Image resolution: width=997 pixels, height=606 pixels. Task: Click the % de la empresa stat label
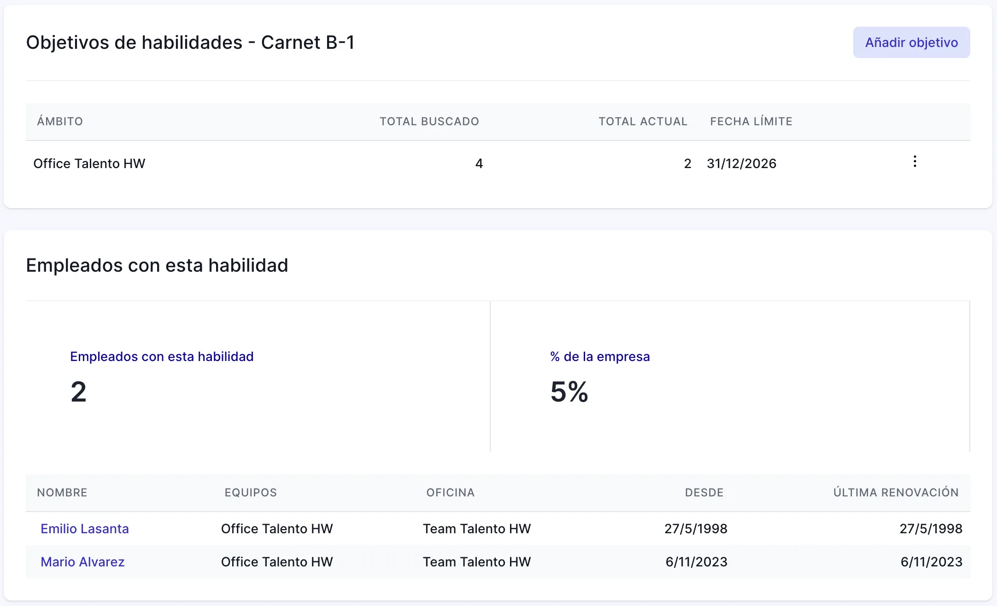600,356
